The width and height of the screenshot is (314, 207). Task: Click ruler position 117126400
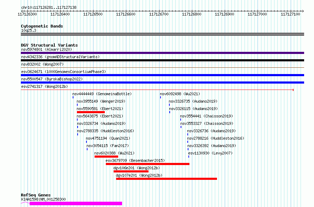60,14
